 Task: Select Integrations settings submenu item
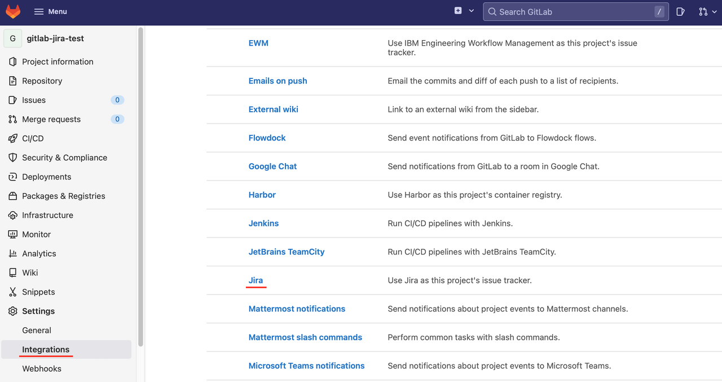[66, 349]
